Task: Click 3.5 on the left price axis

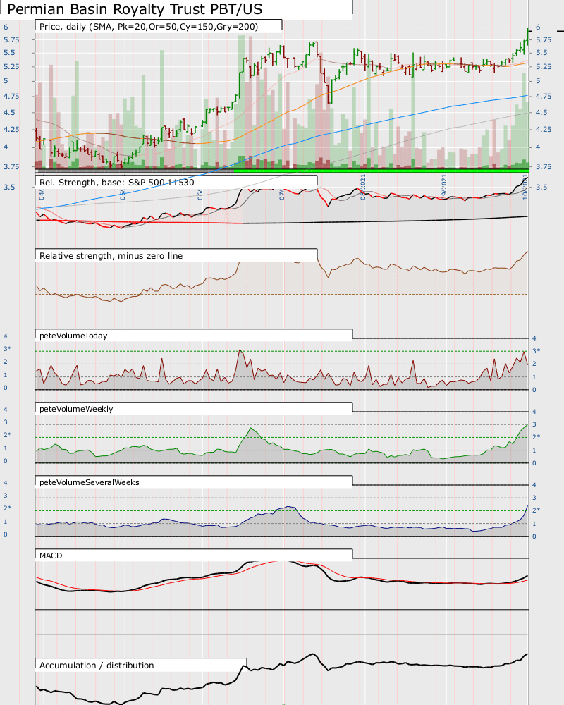Action: coord(9,187)
